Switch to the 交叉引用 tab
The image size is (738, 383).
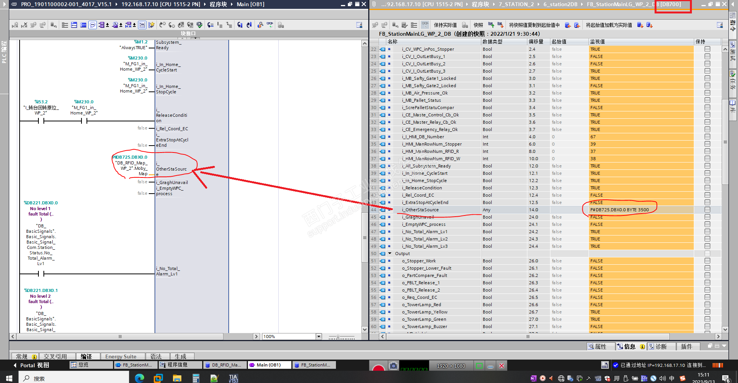click(55, 356)
